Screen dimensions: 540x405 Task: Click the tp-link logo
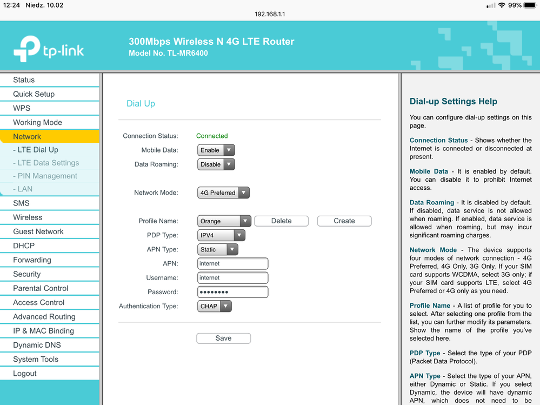click(x=49, y=49)
